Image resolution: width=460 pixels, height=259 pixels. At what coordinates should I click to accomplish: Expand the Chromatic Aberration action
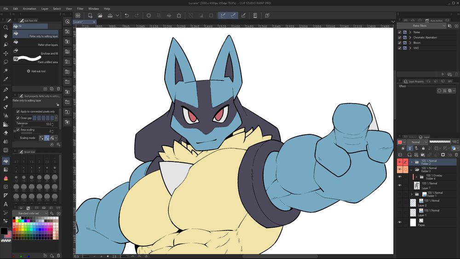point(410,37)
